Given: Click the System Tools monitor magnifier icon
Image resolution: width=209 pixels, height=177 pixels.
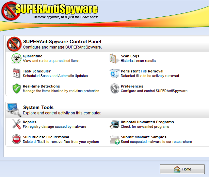Looking at the screenshot, I should point(14,110).
